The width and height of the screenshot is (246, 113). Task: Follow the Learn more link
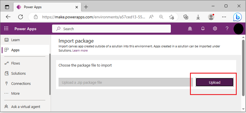pyautogui.click(x=80, y=50)
